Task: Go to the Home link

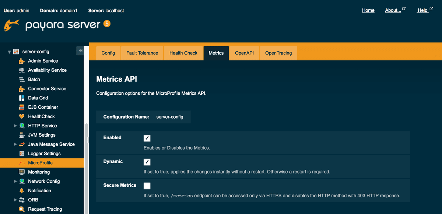Action: click(x=368, y=10)
